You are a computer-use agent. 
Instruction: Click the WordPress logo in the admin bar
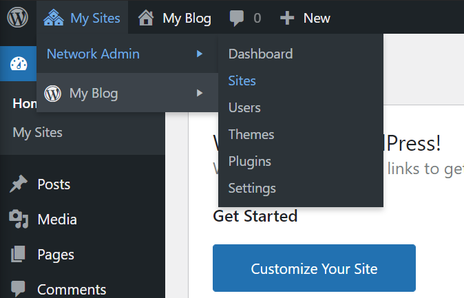tap(18, 18)
